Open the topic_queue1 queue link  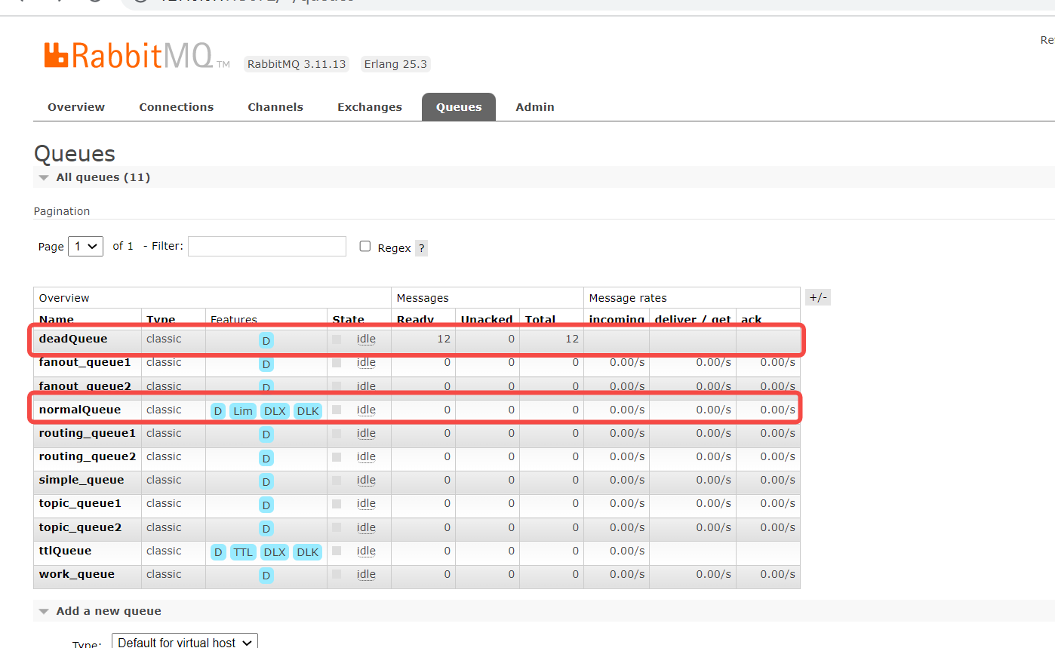point(80,503)
